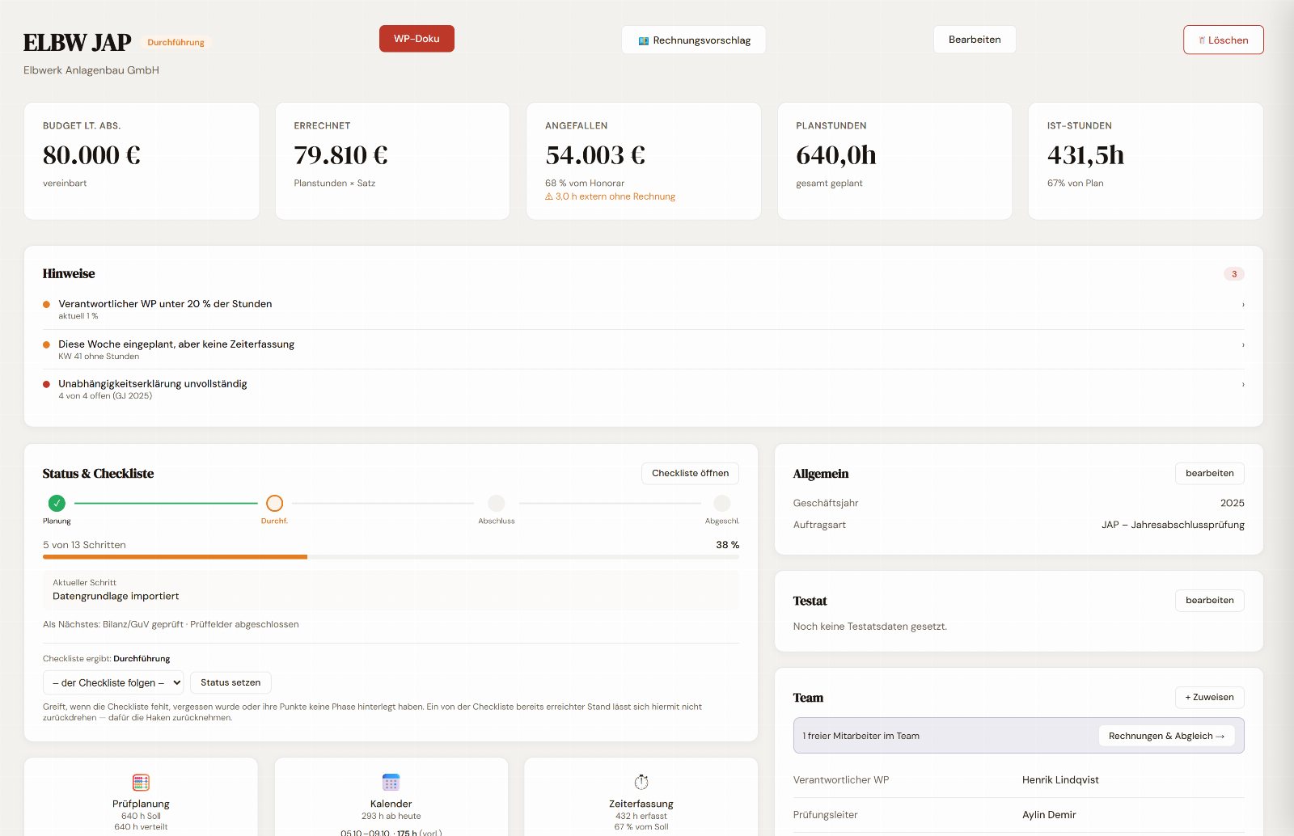Click the '640,0h' Planstunden value
Viewport: 1294px width, 836px height.
point(836,154)
